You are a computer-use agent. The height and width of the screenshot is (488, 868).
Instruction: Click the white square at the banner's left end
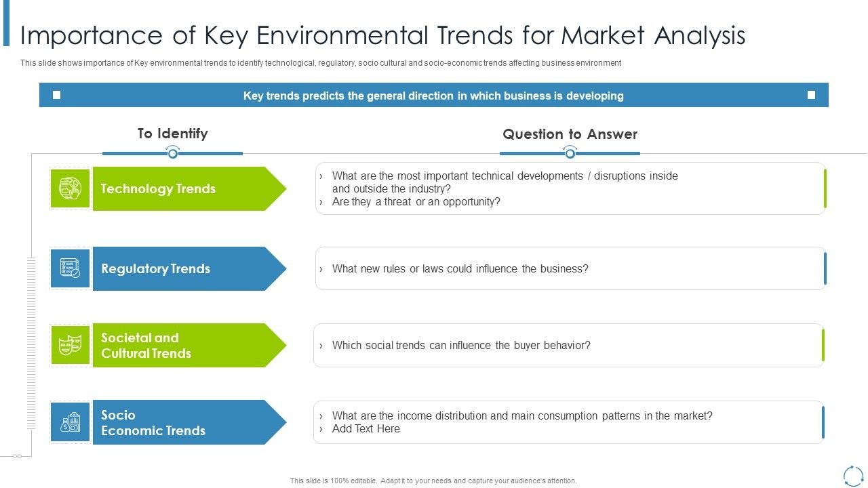click(57, 95)
